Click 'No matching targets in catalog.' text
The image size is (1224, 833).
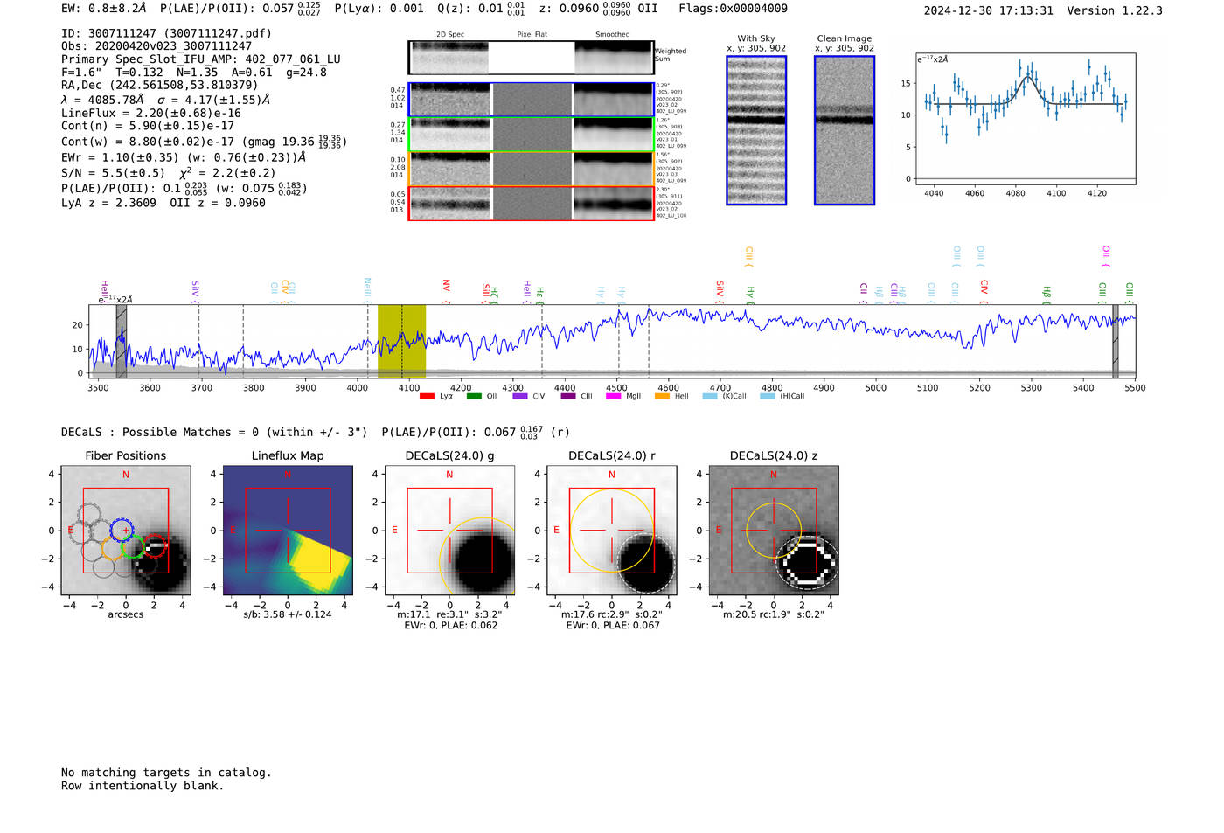pos(166,773)
